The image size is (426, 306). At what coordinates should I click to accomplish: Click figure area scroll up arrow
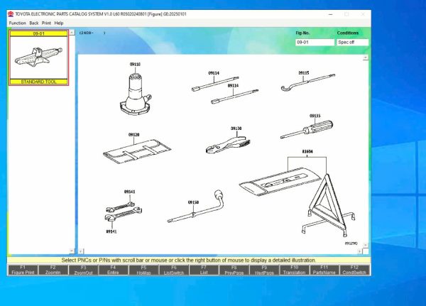tap(366, 58)
